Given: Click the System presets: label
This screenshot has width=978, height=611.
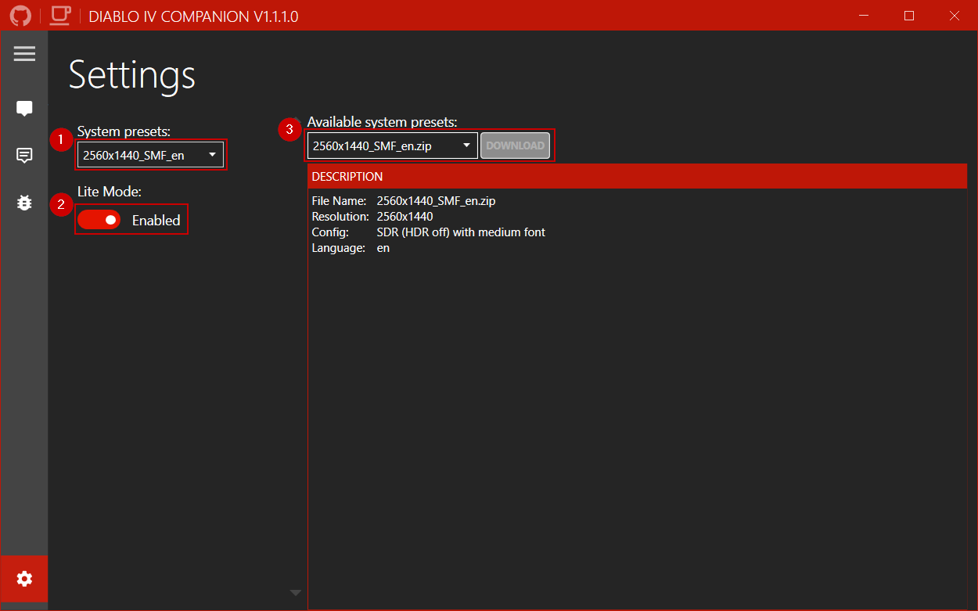Looking at the screenshot, I should 124,131.
